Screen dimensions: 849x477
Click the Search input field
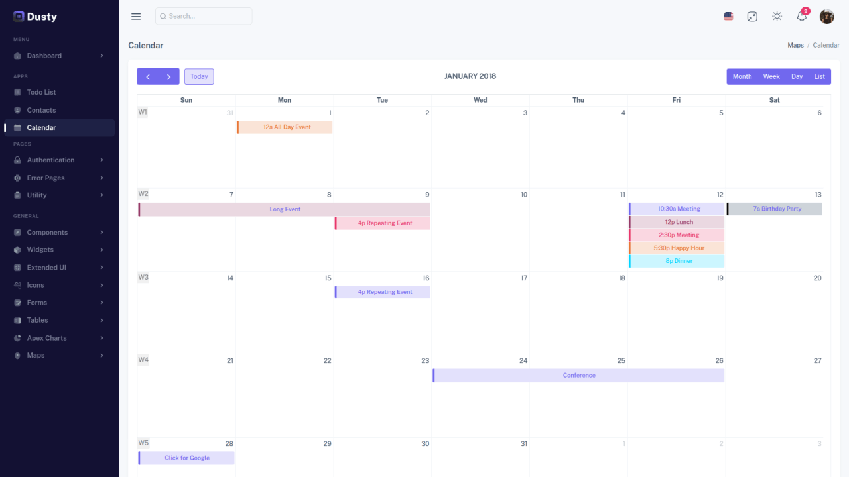204,16
